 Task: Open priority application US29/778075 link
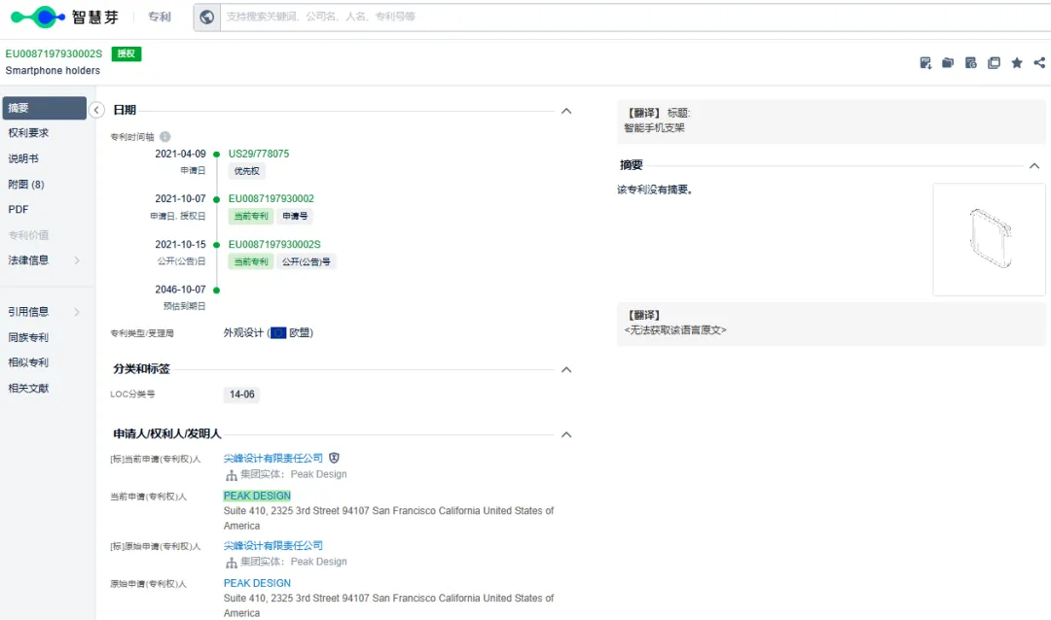pyautogui.click(x=259, y=154)
